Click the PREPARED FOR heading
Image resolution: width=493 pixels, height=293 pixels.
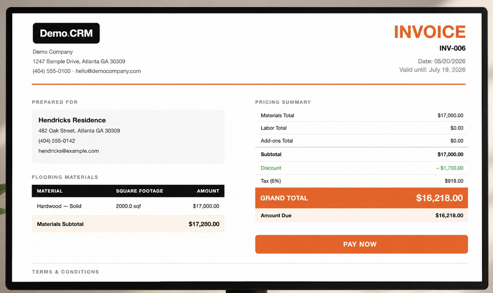[55, 102]
